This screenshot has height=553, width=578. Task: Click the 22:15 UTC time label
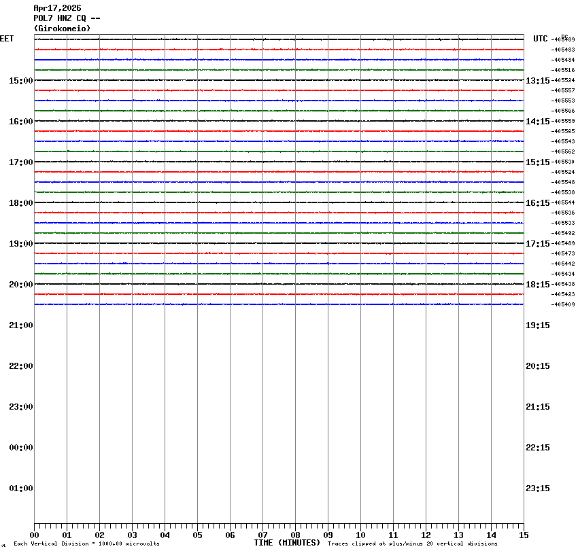click(537, 448)
